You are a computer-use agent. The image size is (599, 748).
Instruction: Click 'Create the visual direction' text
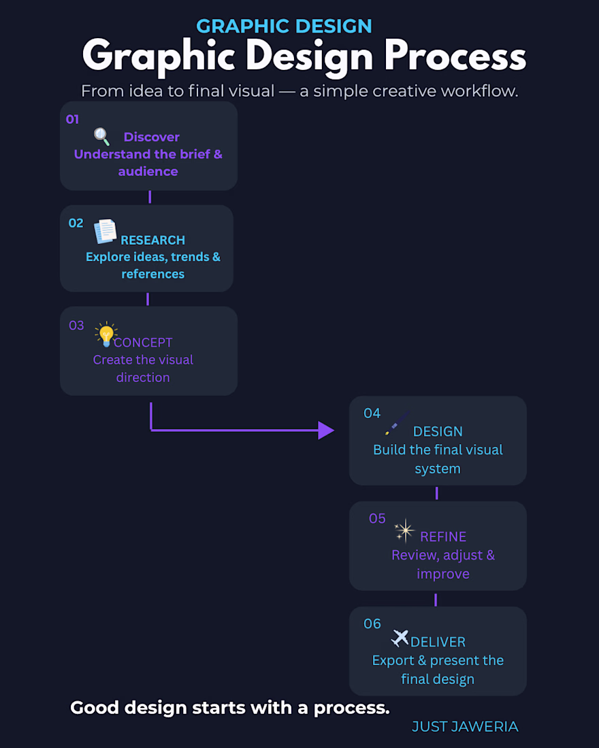143,369
